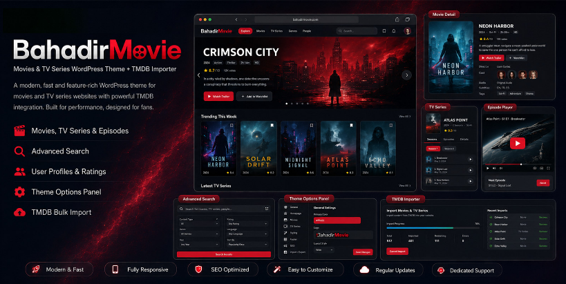Viewport: 566px width, 284px height.
Task: Click the browser share icon
Action: (397, 19)
